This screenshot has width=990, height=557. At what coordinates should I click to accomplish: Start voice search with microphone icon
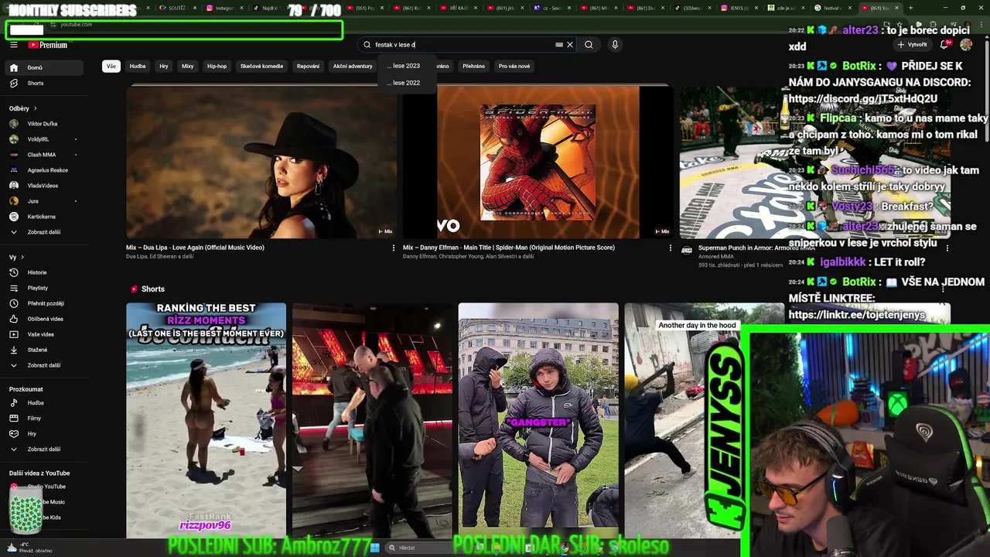tap(615, 45)
